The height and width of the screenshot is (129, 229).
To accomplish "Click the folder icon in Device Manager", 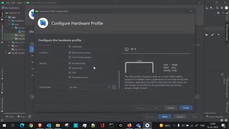I will click(206, 35).
